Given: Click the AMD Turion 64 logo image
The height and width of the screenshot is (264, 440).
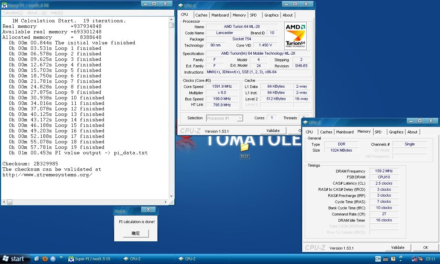Looking at the screenshot, I should (295, 36).
